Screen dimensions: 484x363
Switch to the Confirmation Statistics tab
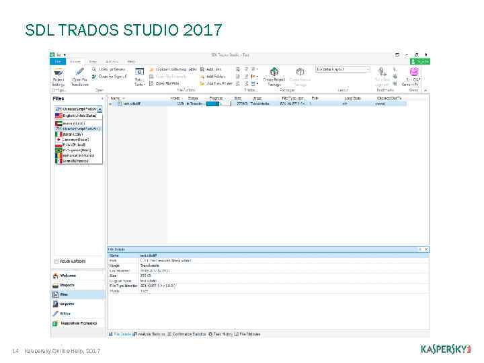point(187,334)
